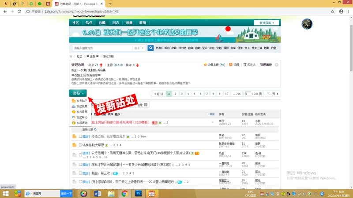This screenshot has height=198, width=353.
Task: Click the star icon to favorite this board
Action: click(205, 65)
